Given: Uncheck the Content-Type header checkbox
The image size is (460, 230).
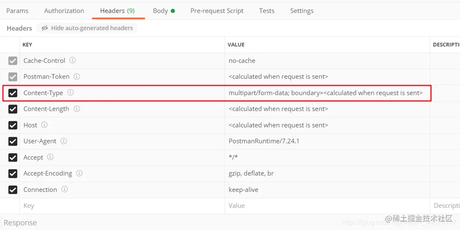Looking at the screenshot, I should point(13,93).
